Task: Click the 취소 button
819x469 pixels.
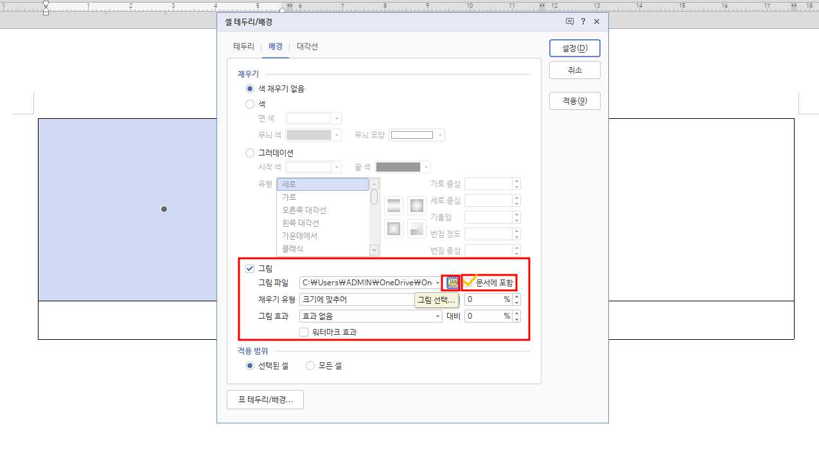Action: pos(575,70)
